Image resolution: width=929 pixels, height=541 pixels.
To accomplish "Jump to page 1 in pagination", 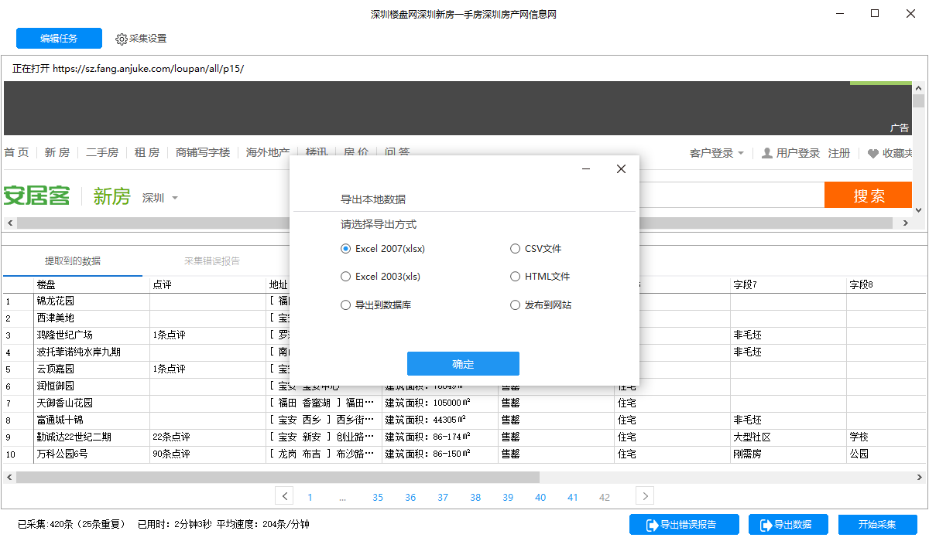I will [310, 498].
